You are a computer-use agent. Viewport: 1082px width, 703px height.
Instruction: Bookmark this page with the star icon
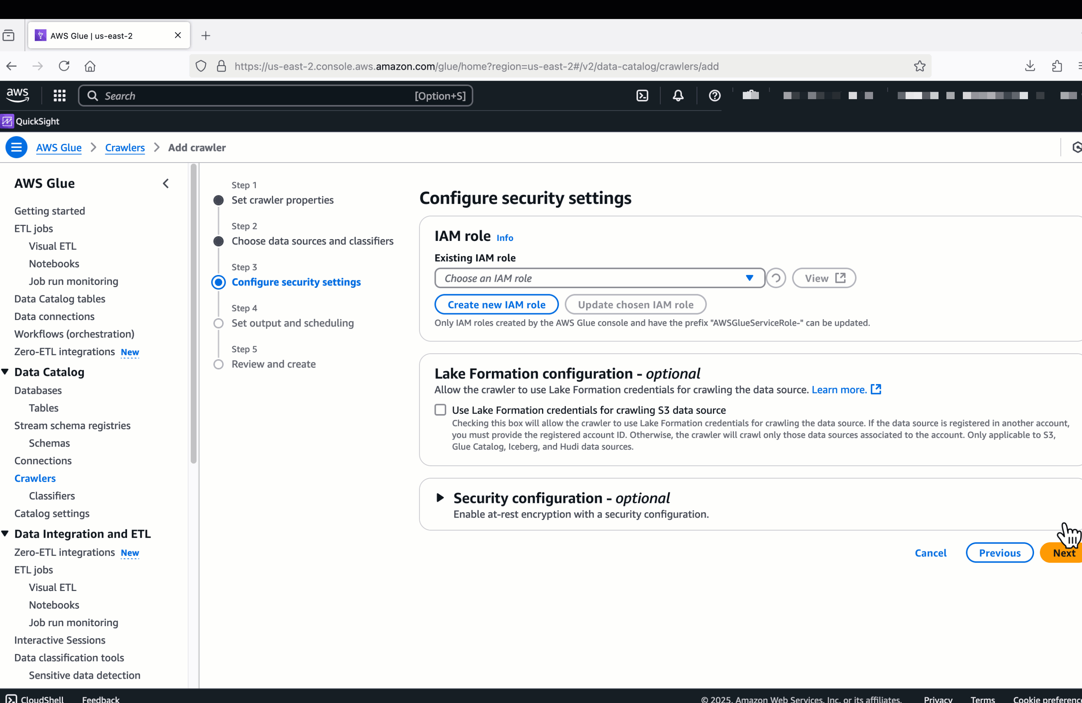click(x=919, y=66)
